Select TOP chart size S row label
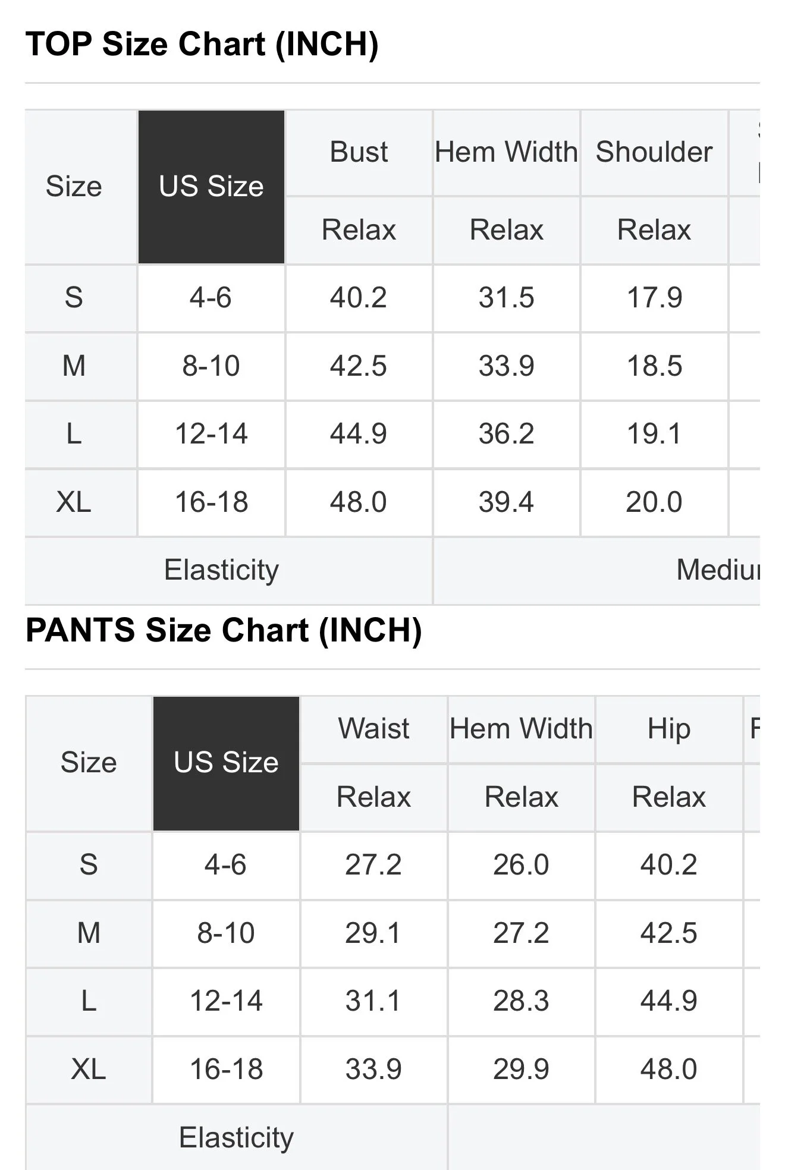The image size is (785, 1170). 74,297
